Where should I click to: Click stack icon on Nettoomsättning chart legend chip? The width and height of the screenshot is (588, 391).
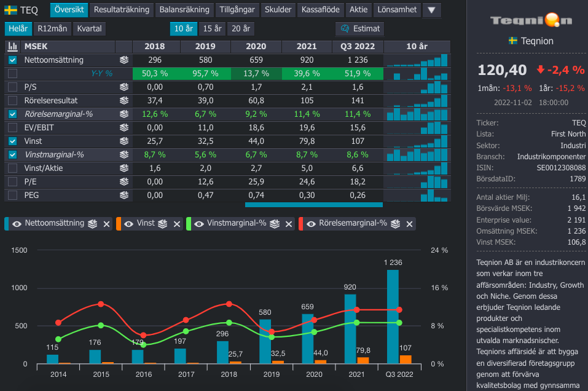click(93, 224)
